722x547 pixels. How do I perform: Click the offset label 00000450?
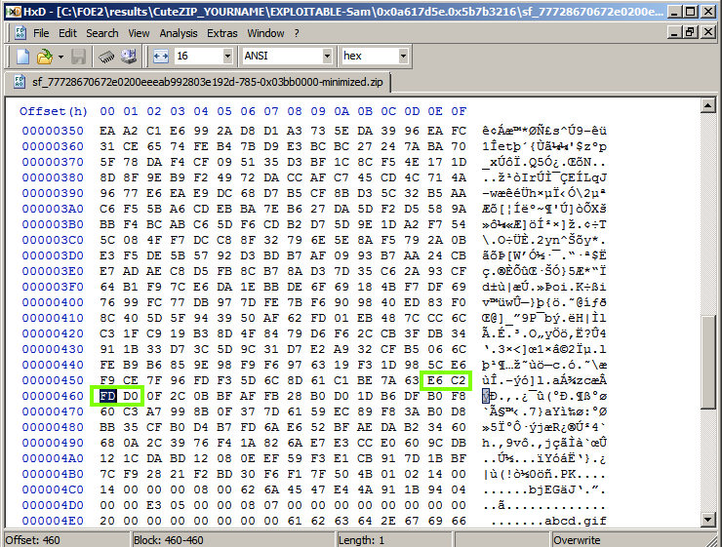click(x=53, y=380)
